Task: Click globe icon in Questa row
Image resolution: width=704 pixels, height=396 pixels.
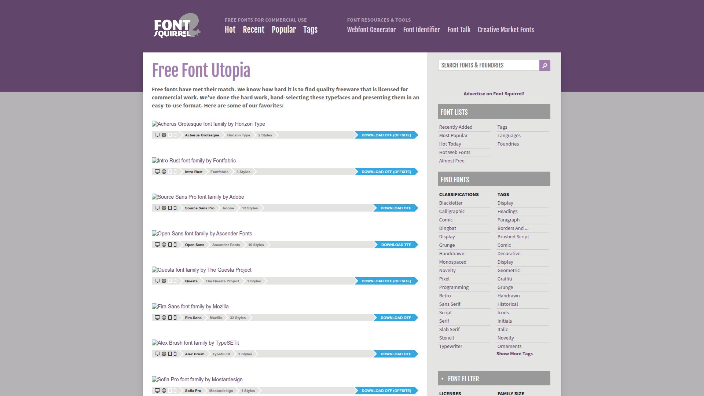Action: (164, 281)
